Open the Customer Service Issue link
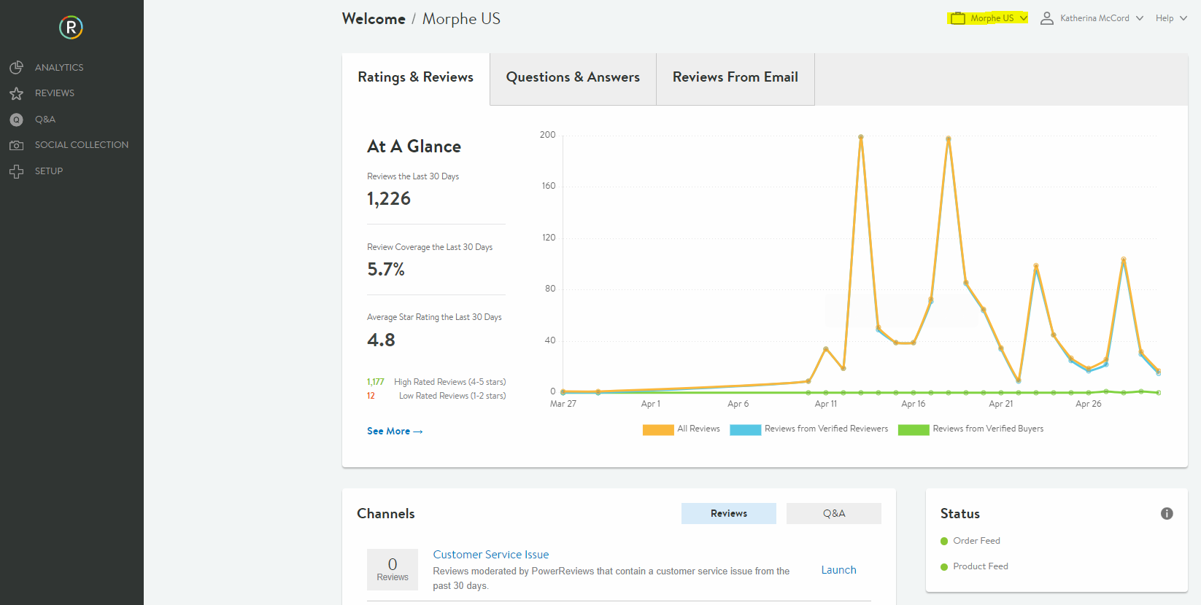This screenshot has width=1201, height=605. [491, 555]
